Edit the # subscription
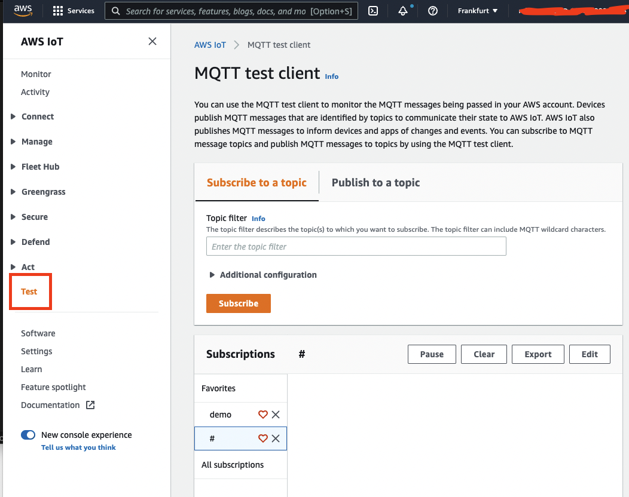This screenshot has width=629, height=497. (x=590, y=354)
